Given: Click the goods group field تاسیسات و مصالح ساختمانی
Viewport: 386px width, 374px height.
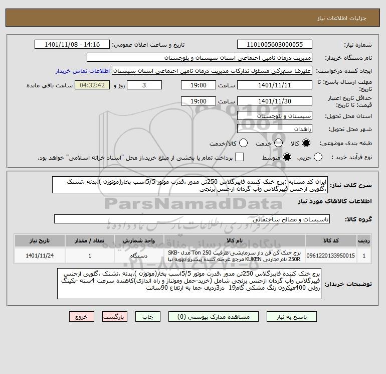Looking at the screenshot, I should [x=192, y=219].
